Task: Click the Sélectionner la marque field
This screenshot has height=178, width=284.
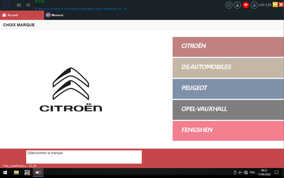Action: 84,157
